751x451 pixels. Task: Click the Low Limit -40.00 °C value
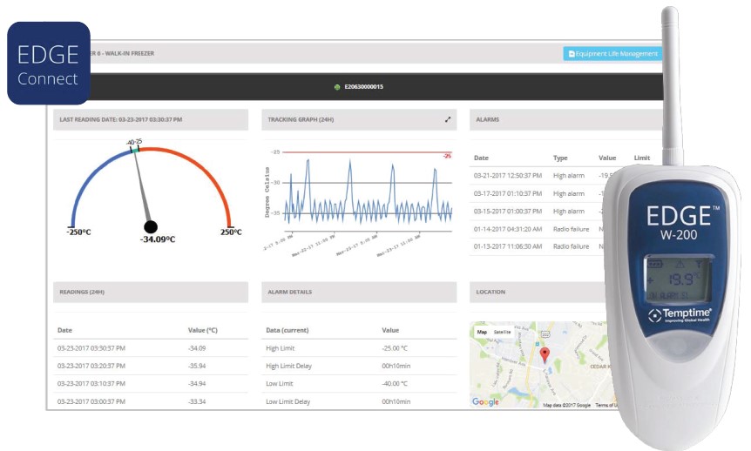[x=395, y=383]
